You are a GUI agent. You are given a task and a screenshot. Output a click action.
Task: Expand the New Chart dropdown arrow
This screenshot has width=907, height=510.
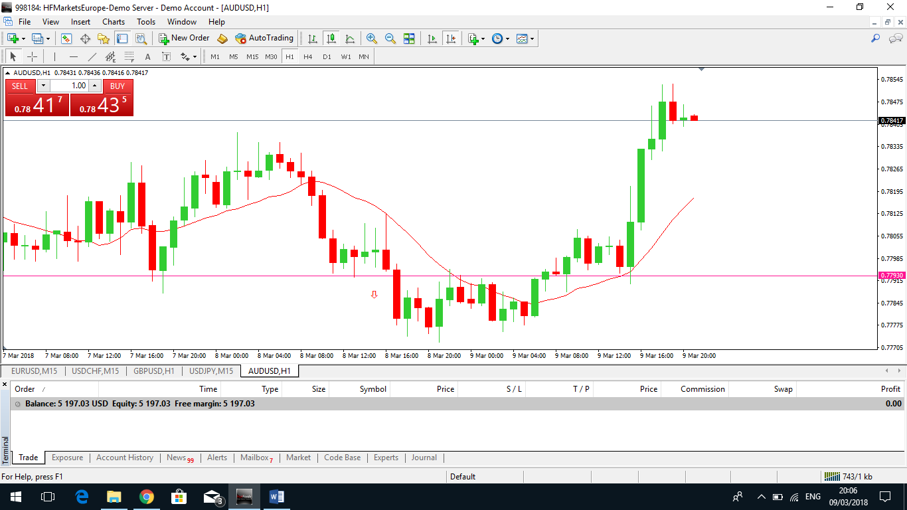pos(23,39)
